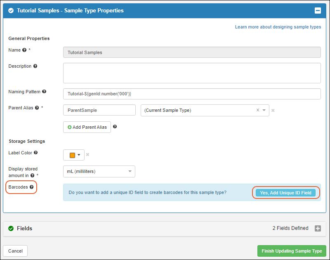Clear the Current Sample Type selection

point(258,110)
